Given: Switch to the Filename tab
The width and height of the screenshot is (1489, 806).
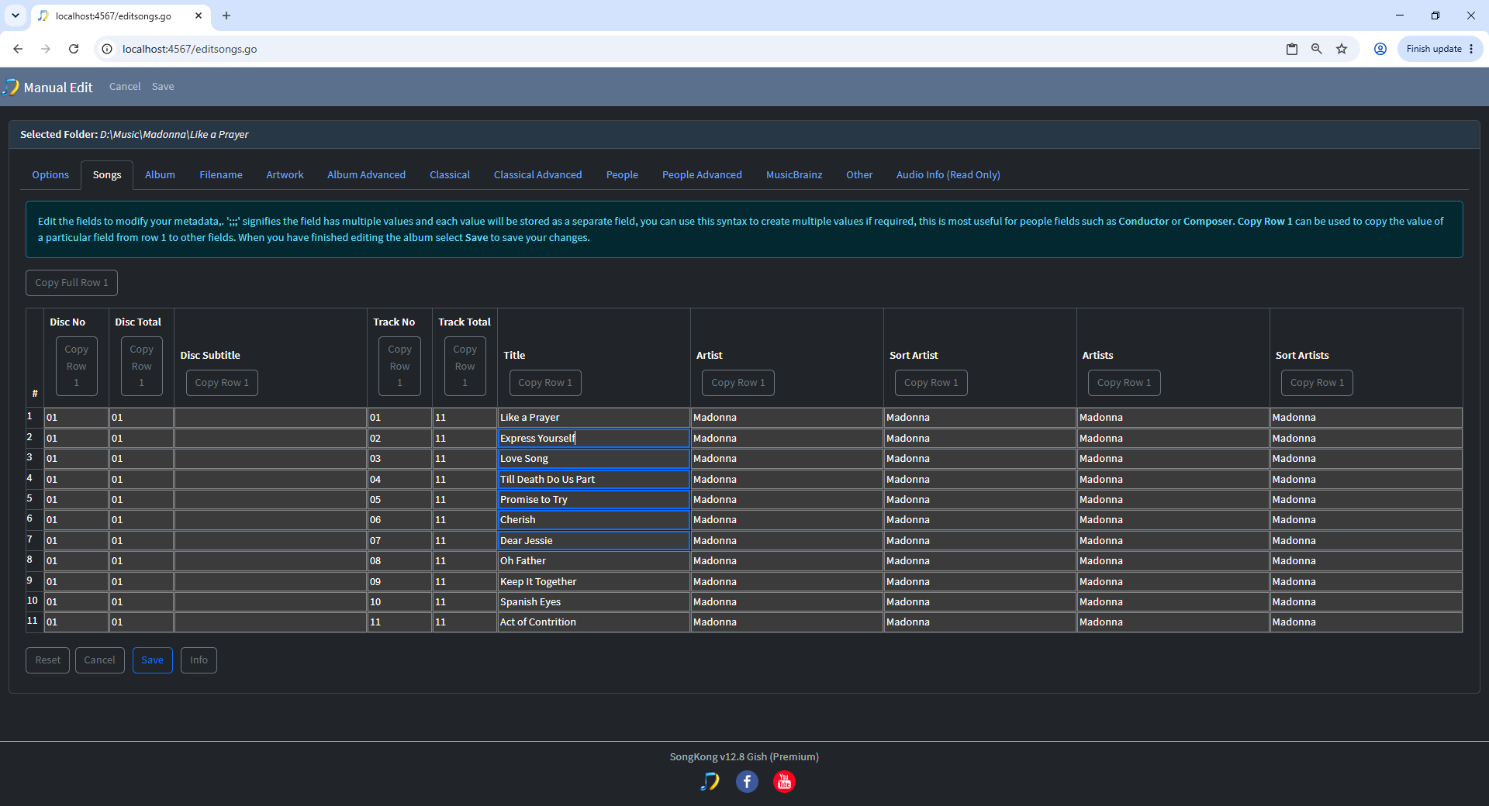Looking at the screenshot, I should [221, 174].
